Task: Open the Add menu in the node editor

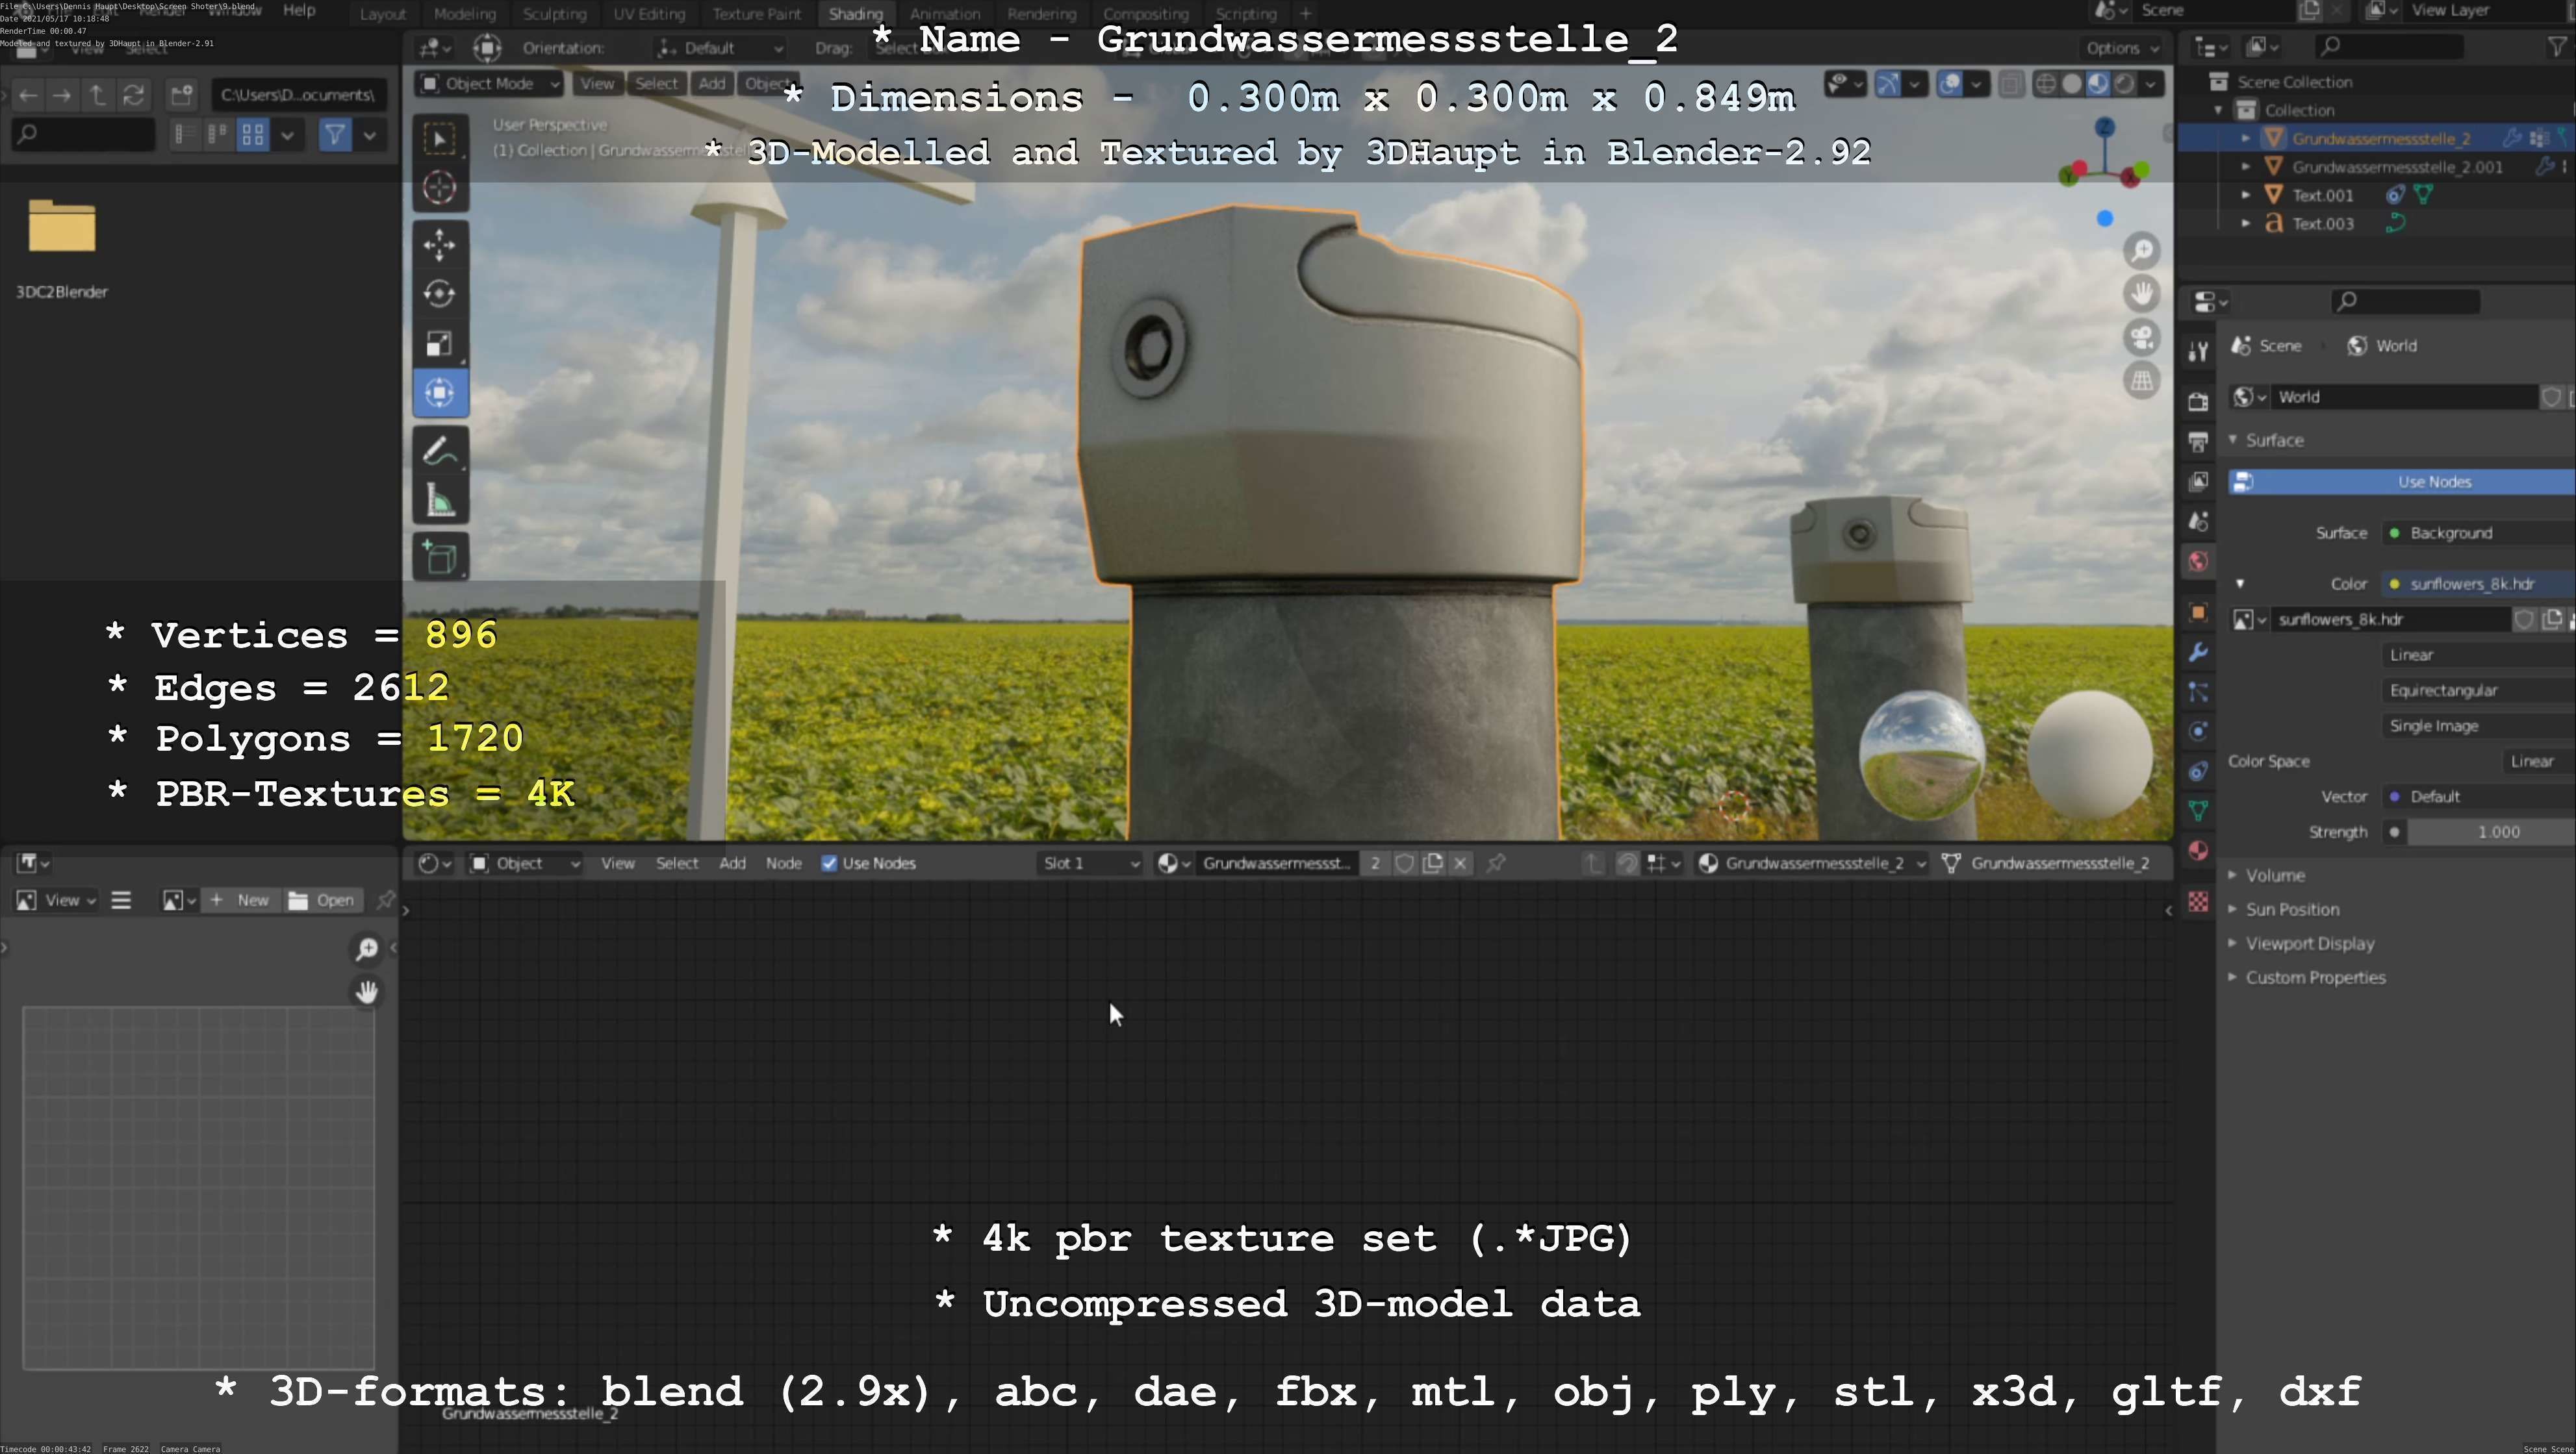Action: [732, 864]
